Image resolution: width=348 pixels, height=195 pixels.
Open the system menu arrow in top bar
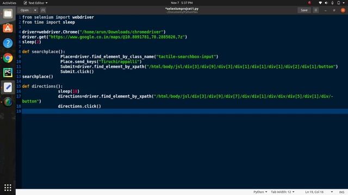[x=344, y=3]
